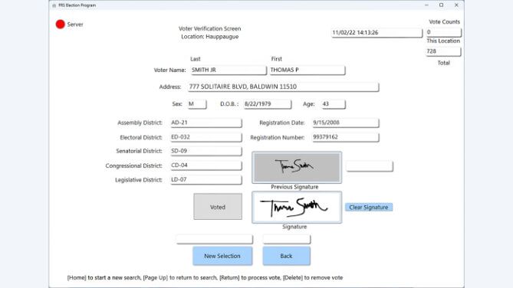Click the This Location vote count field

point(444,32)
